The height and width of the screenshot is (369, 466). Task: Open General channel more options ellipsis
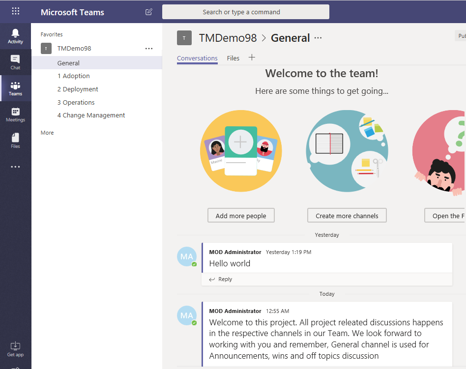point(318,38)
